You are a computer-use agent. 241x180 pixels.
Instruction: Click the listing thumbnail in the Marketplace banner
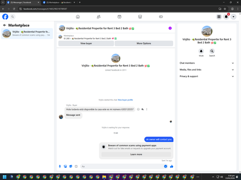click(60, 37)
